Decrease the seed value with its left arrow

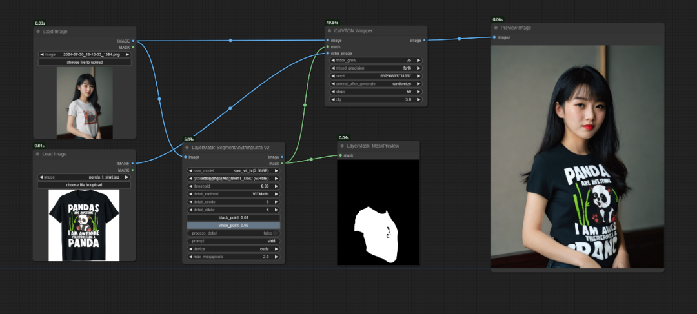(x=332, y=76)
